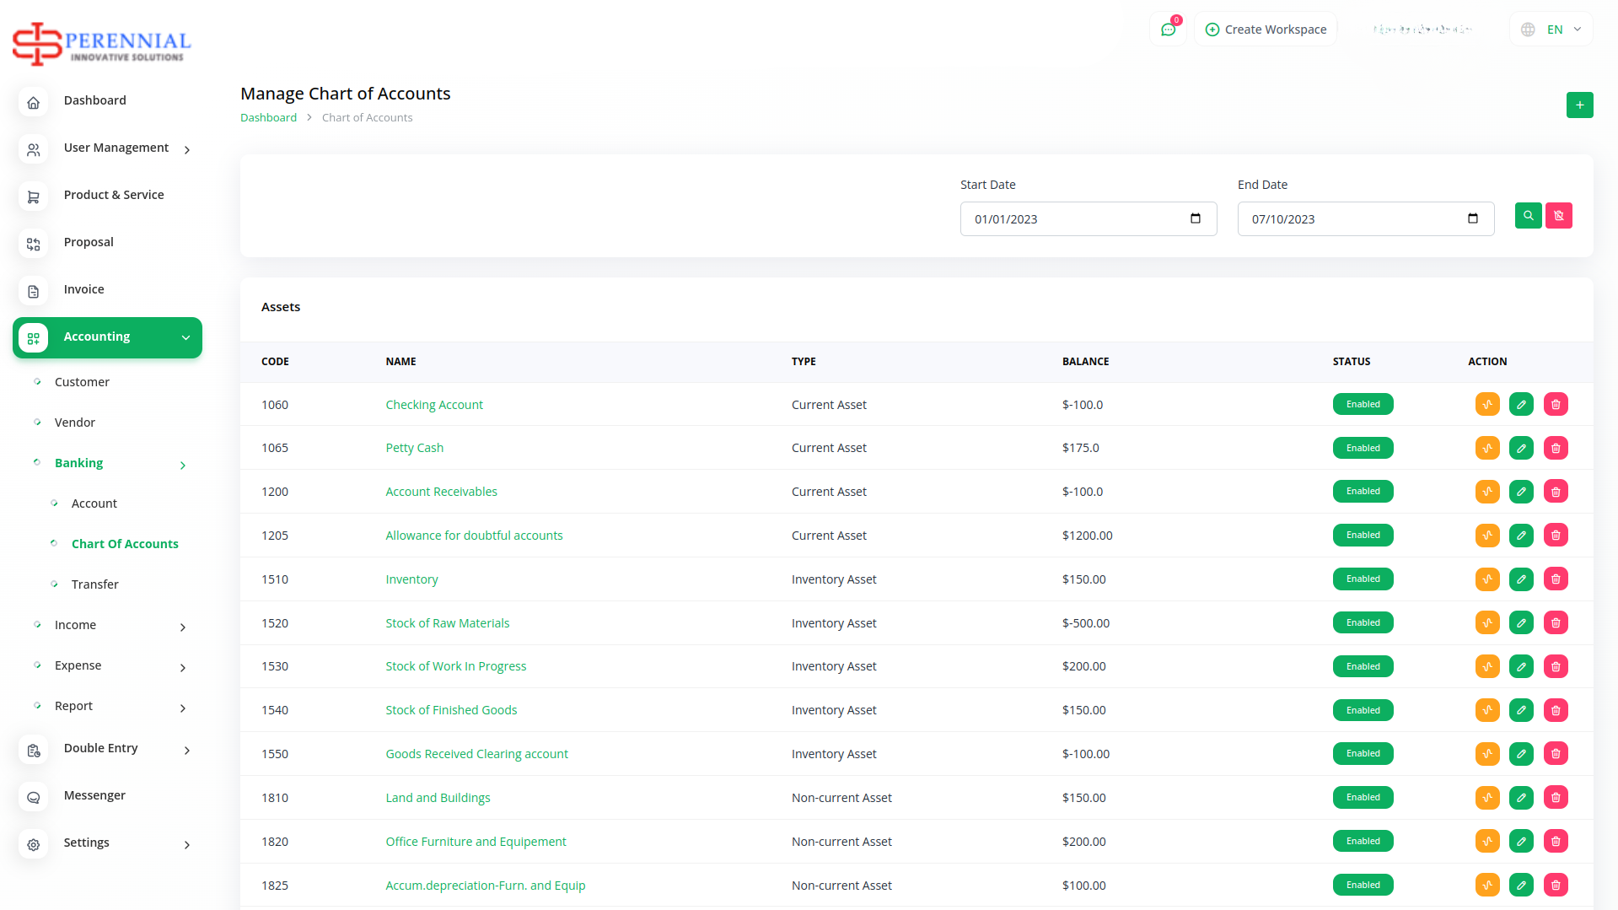
Task: Open the chat notification icon in header
Action: pyautogui.click(x=1168, y=30)
